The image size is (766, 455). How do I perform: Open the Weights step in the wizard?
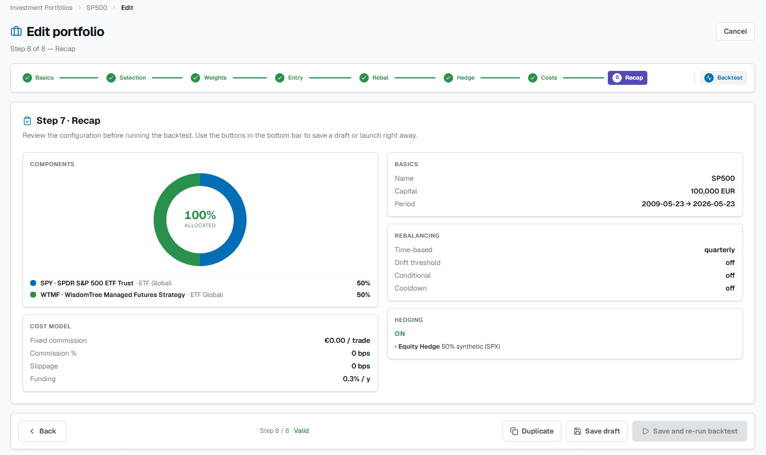coord(209,78)
